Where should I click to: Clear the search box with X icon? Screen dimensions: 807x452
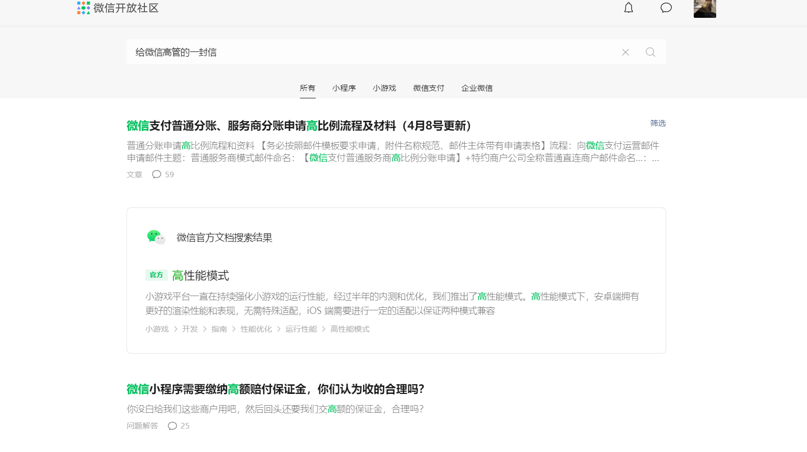[625, 52]
